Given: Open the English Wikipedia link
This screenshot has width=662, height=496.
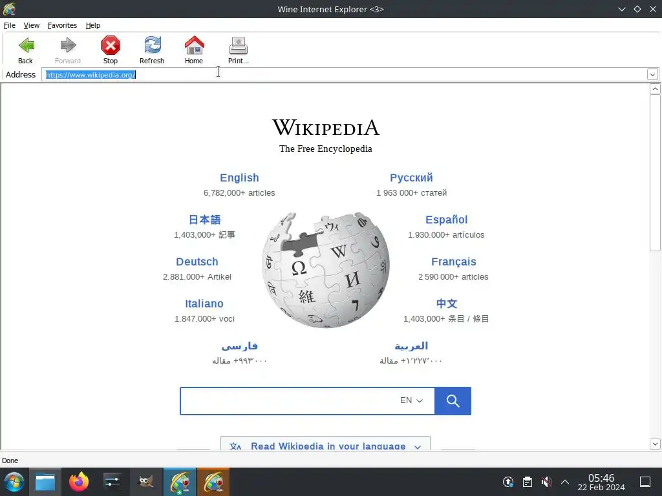Looking at the screenshot, I should click(x=239, y=178).
